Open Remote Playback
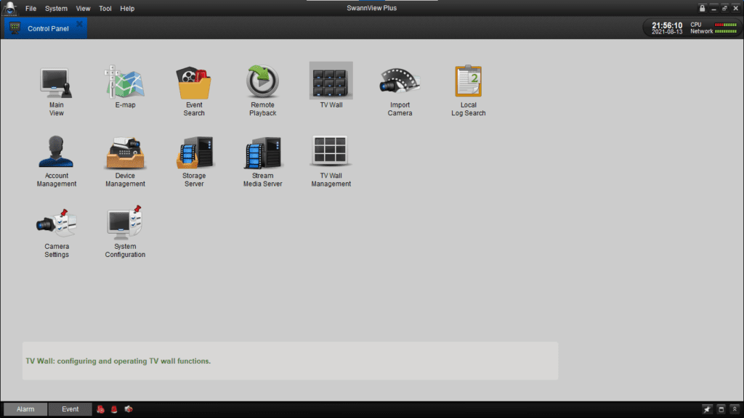Viewport: 744px width, 418px height. coord(262,80)
